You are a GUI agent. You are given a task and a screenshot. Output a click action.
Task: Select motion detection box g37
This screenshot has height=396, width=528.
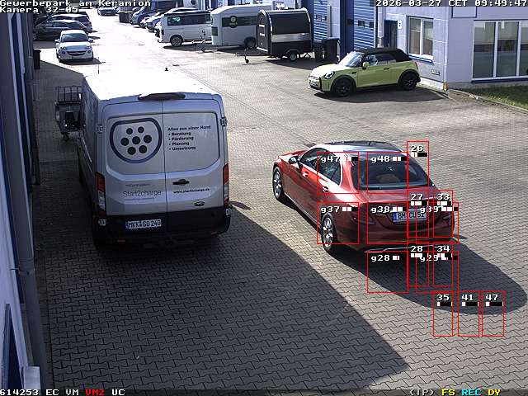pos(338,224)
